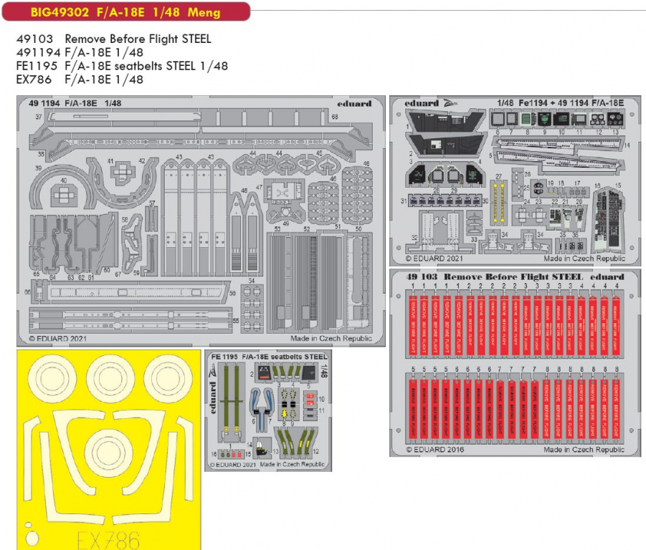This screenshot has width=646, height=550.
Task: Click the 'FE 1195 F/A-18E seatbelts STEEL' fret heading
Action: [269, 357]
